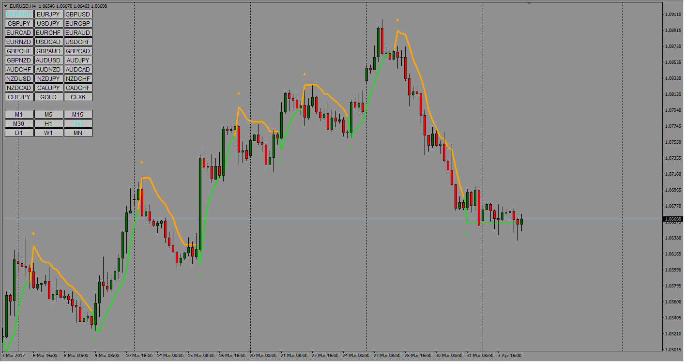684x362 pixels.
Task: Click the chart shift triangle marker at top
Action: point(530,4)
